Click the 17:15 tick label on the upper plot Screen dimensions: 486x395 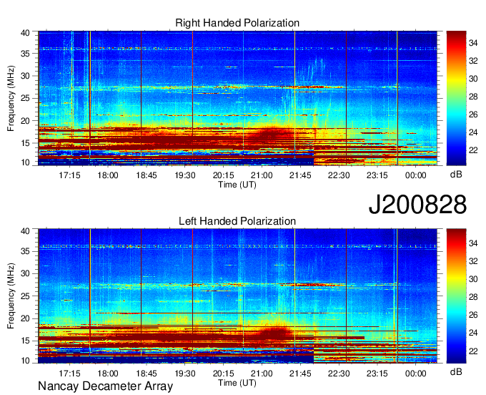click(69, 175)
